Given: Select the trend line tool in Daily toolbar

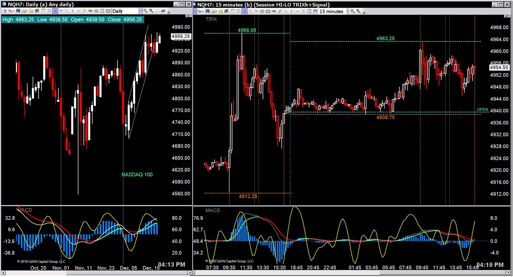Looking at the screenshot, I should pyautogui.click(x=67, y=11).
